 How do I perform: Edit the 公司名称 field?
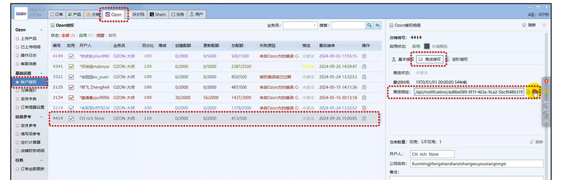(476, 164)
